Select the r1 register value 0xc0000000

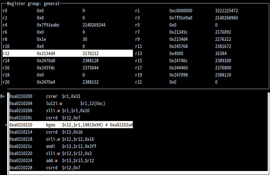point(181,11)
